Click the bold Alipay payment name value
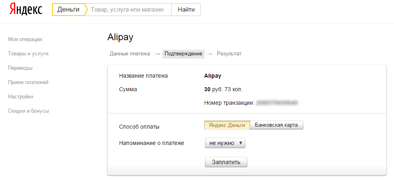Viewport: 394px width, 180px height. point(213,76)
